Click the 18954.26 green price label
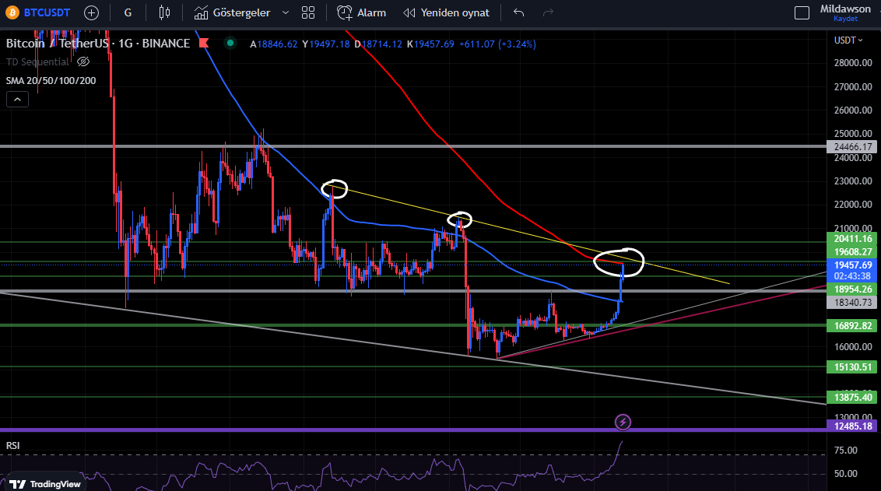 point(852,289)
